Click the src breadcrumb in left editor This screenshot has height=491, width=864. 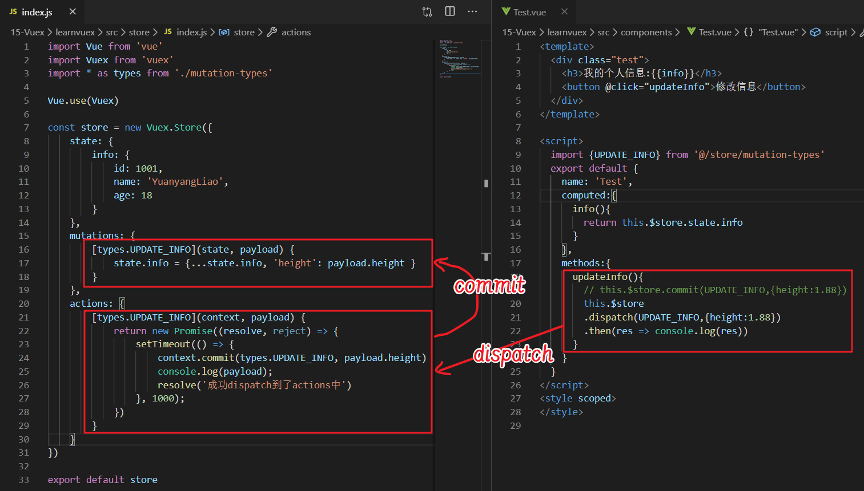click(112, 32)
